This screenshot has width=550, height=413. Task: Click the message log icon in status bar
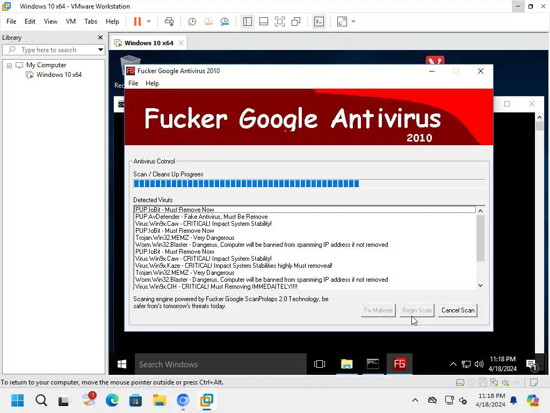point(534,382)
